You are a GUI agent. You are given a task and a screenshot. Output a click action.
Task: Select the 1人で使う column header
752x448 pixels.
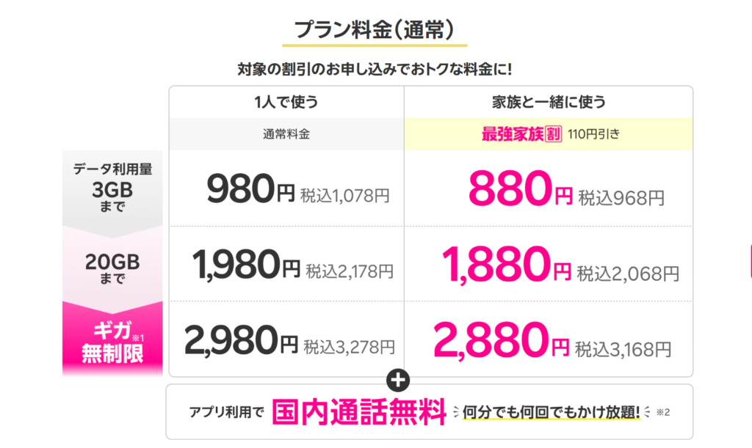pos(286,103)
